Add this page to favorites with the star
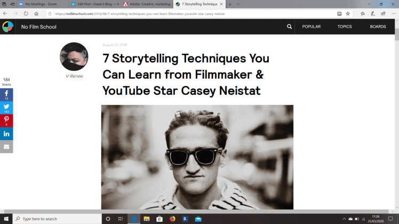This screenshot has height=224, width=399. (348, 13)
